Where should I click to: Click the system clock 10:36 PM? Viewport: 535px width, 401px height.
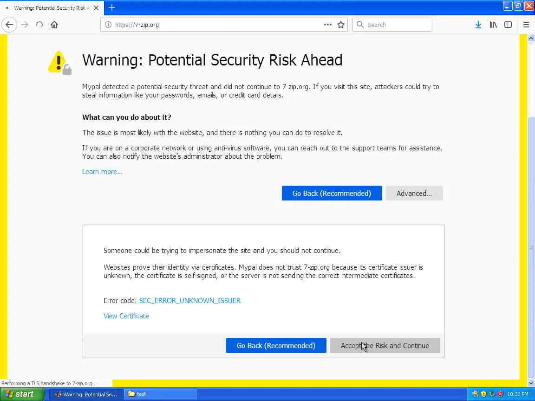[x=518, y=394]
